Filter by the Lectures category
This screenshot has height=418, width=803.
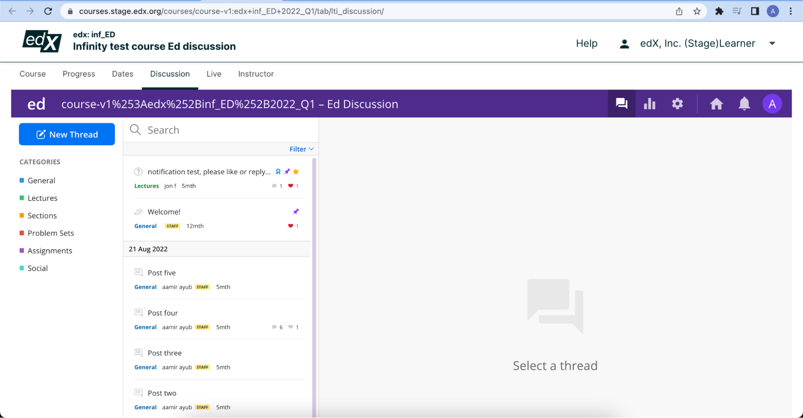[x=42, y=198]
